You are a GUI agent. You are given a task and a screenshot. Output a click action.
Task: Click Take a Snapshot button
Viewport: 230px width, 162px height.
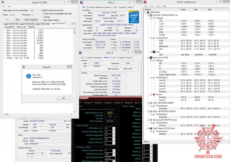tap(31, 20)
